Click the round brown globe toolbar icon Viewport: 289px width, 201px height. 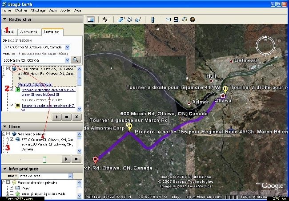[193, 20]
